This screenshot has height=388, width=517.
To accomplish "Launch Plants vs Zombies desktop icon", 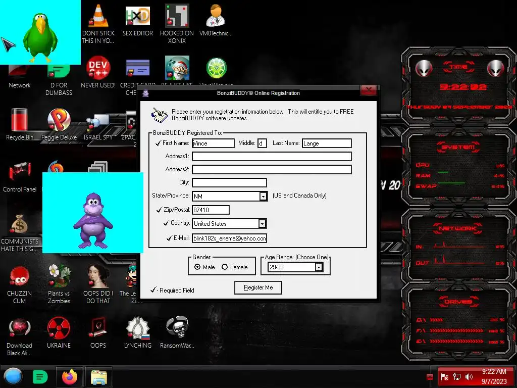I will pyautogui.click(x=59, y=276).
